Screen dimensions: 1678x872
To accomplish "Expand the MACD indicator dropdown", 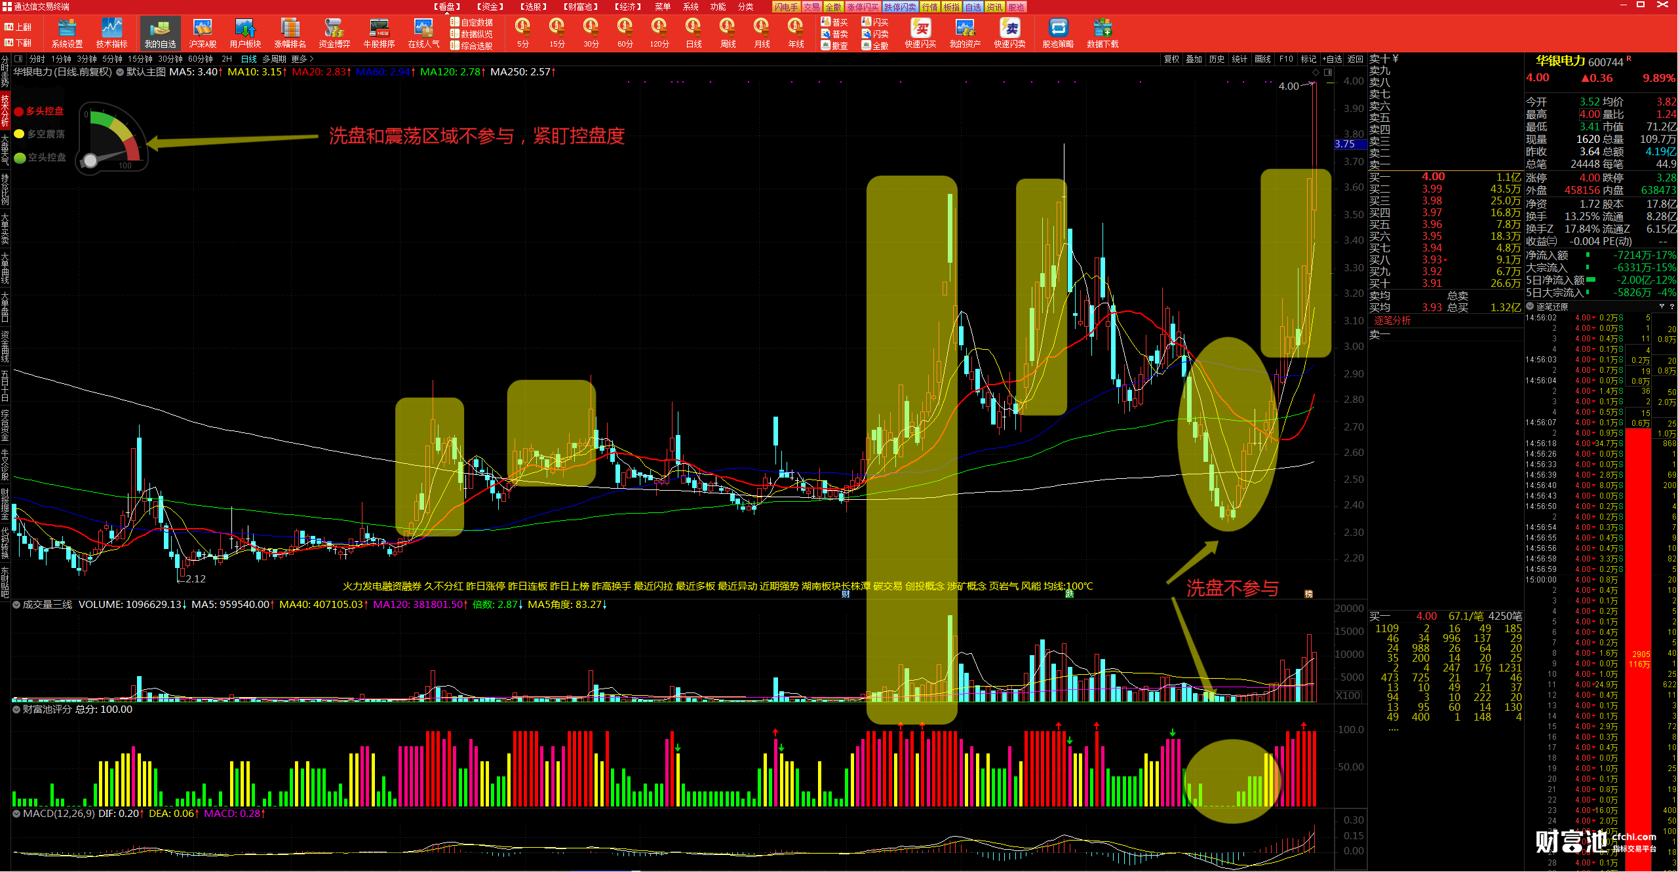I will pos(16,814).
